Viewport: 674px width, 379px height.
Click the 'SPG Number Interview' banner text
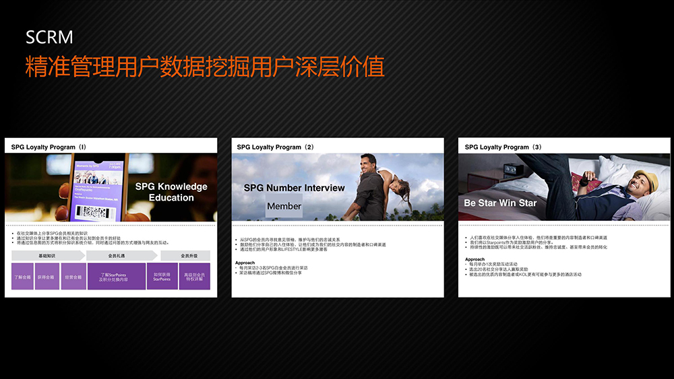tap(294, 188)
